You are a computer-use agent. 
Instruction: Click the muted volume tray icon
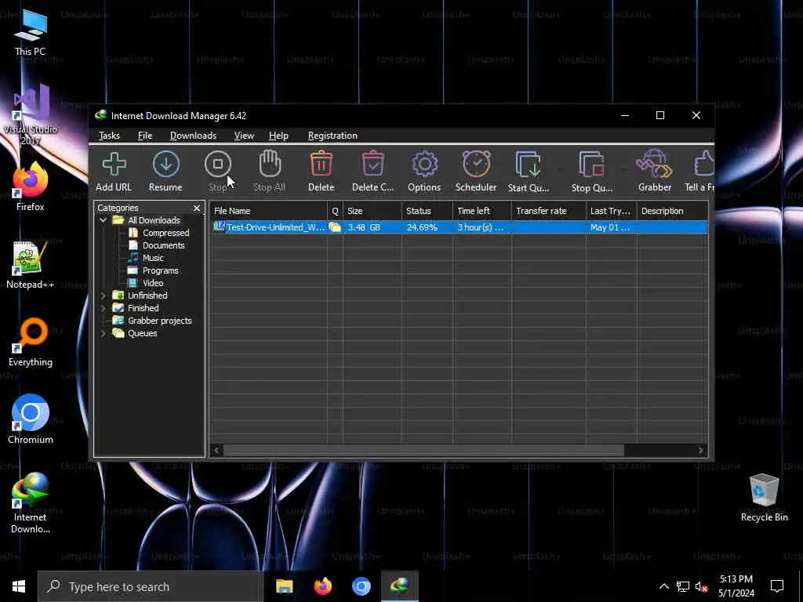pos(702,586)
